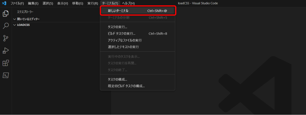Open the terminal panel icon in activity bar
This screenshot has height=115, width=306.
(6, 75)
